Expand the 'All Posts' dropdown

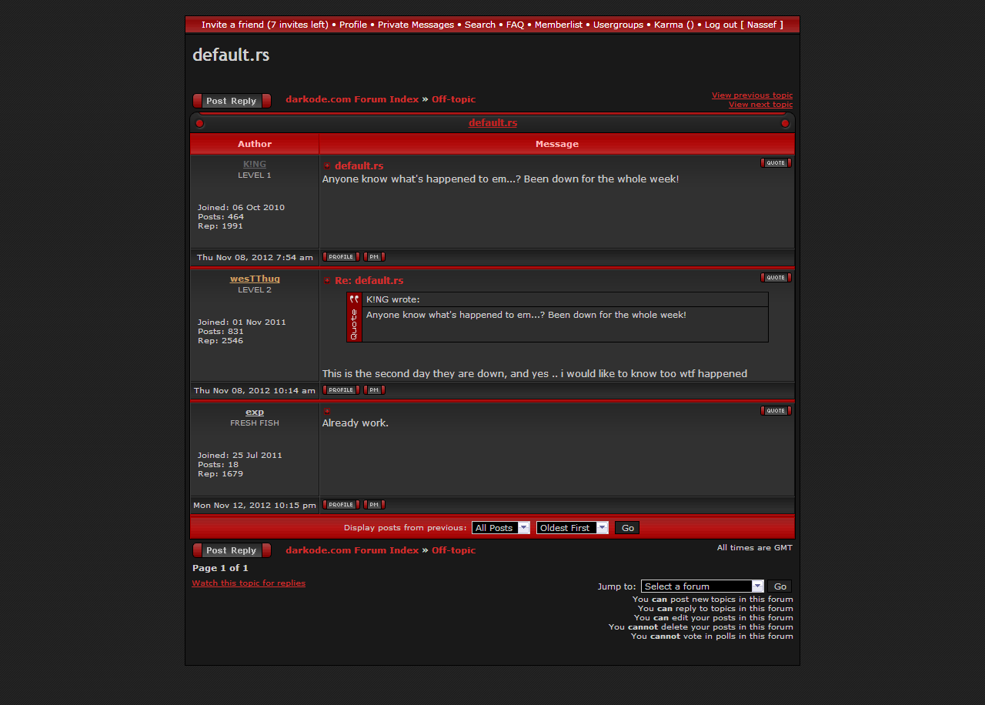pos(500,528)
